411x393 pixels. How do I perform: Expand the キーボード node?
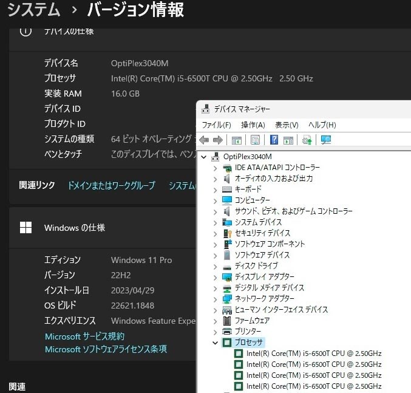tap(215, 190)
